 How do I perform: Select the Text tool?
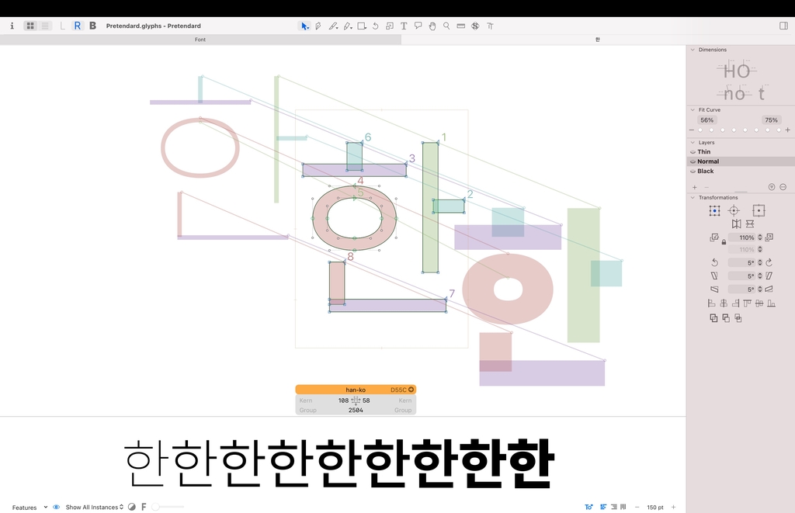point(404,26)
